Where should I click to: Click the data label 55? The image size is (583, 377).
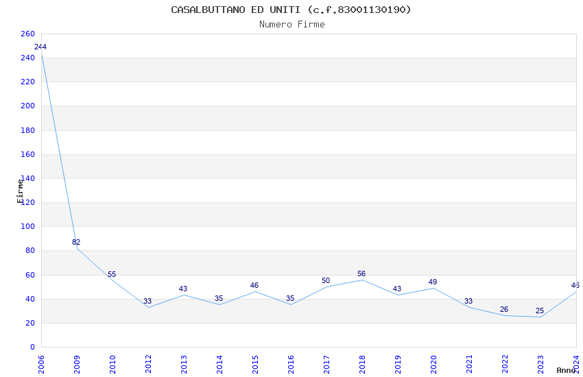point(112,274)
